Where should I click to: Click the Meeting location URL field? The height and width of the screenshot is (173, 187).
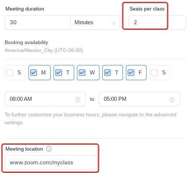tap(51, 163)
